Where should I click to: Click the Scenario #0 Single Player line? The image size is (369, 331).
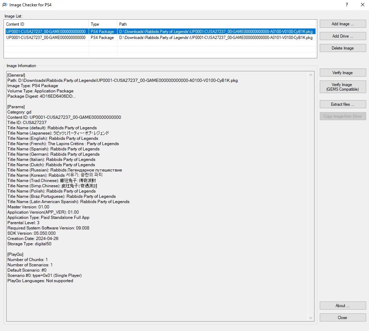tap(44, 275)
